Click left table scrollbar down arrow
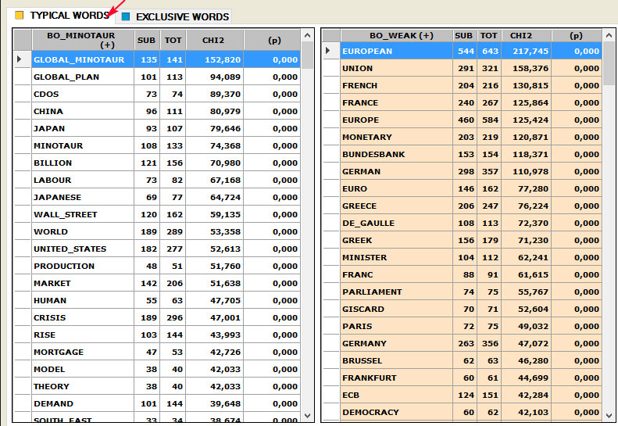Screen dimensions: 618x426 (x=307, y=416)
